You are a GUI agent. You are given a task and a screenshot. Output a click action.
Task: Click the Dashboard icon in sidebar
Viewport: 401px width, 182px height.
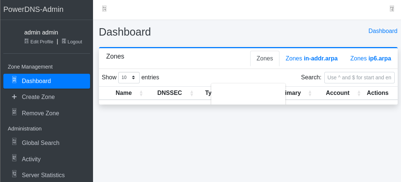14,79
